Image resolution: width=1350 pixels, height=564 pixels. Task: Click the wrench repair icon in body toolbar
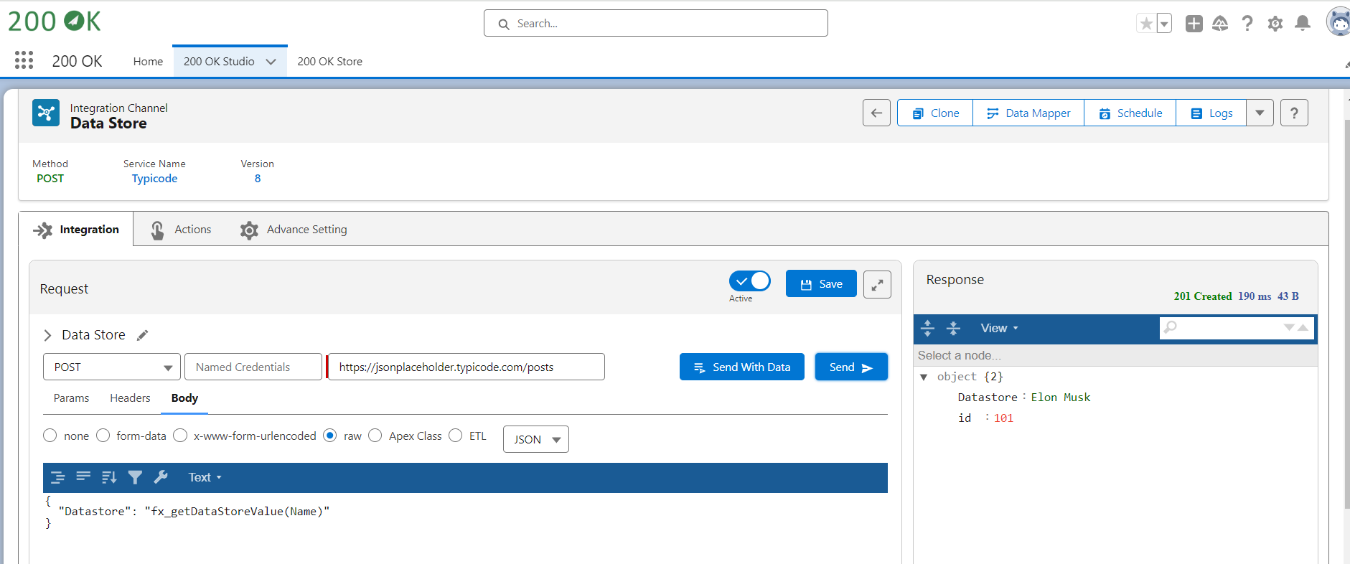point(161,477)
